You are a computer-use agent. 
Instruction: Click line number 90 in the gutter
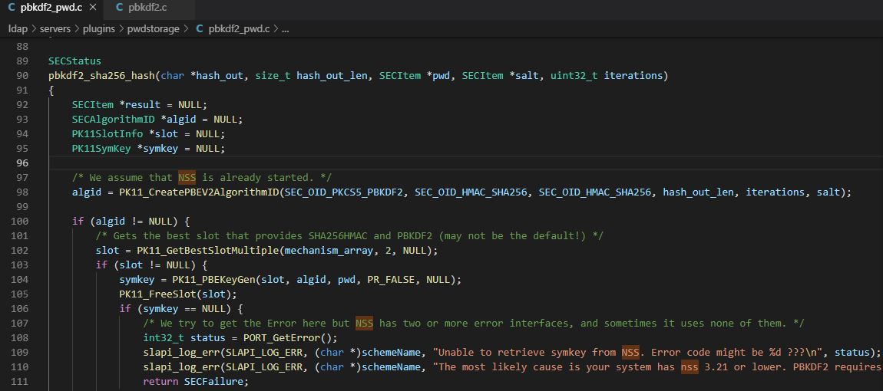(x=22, y=76)
